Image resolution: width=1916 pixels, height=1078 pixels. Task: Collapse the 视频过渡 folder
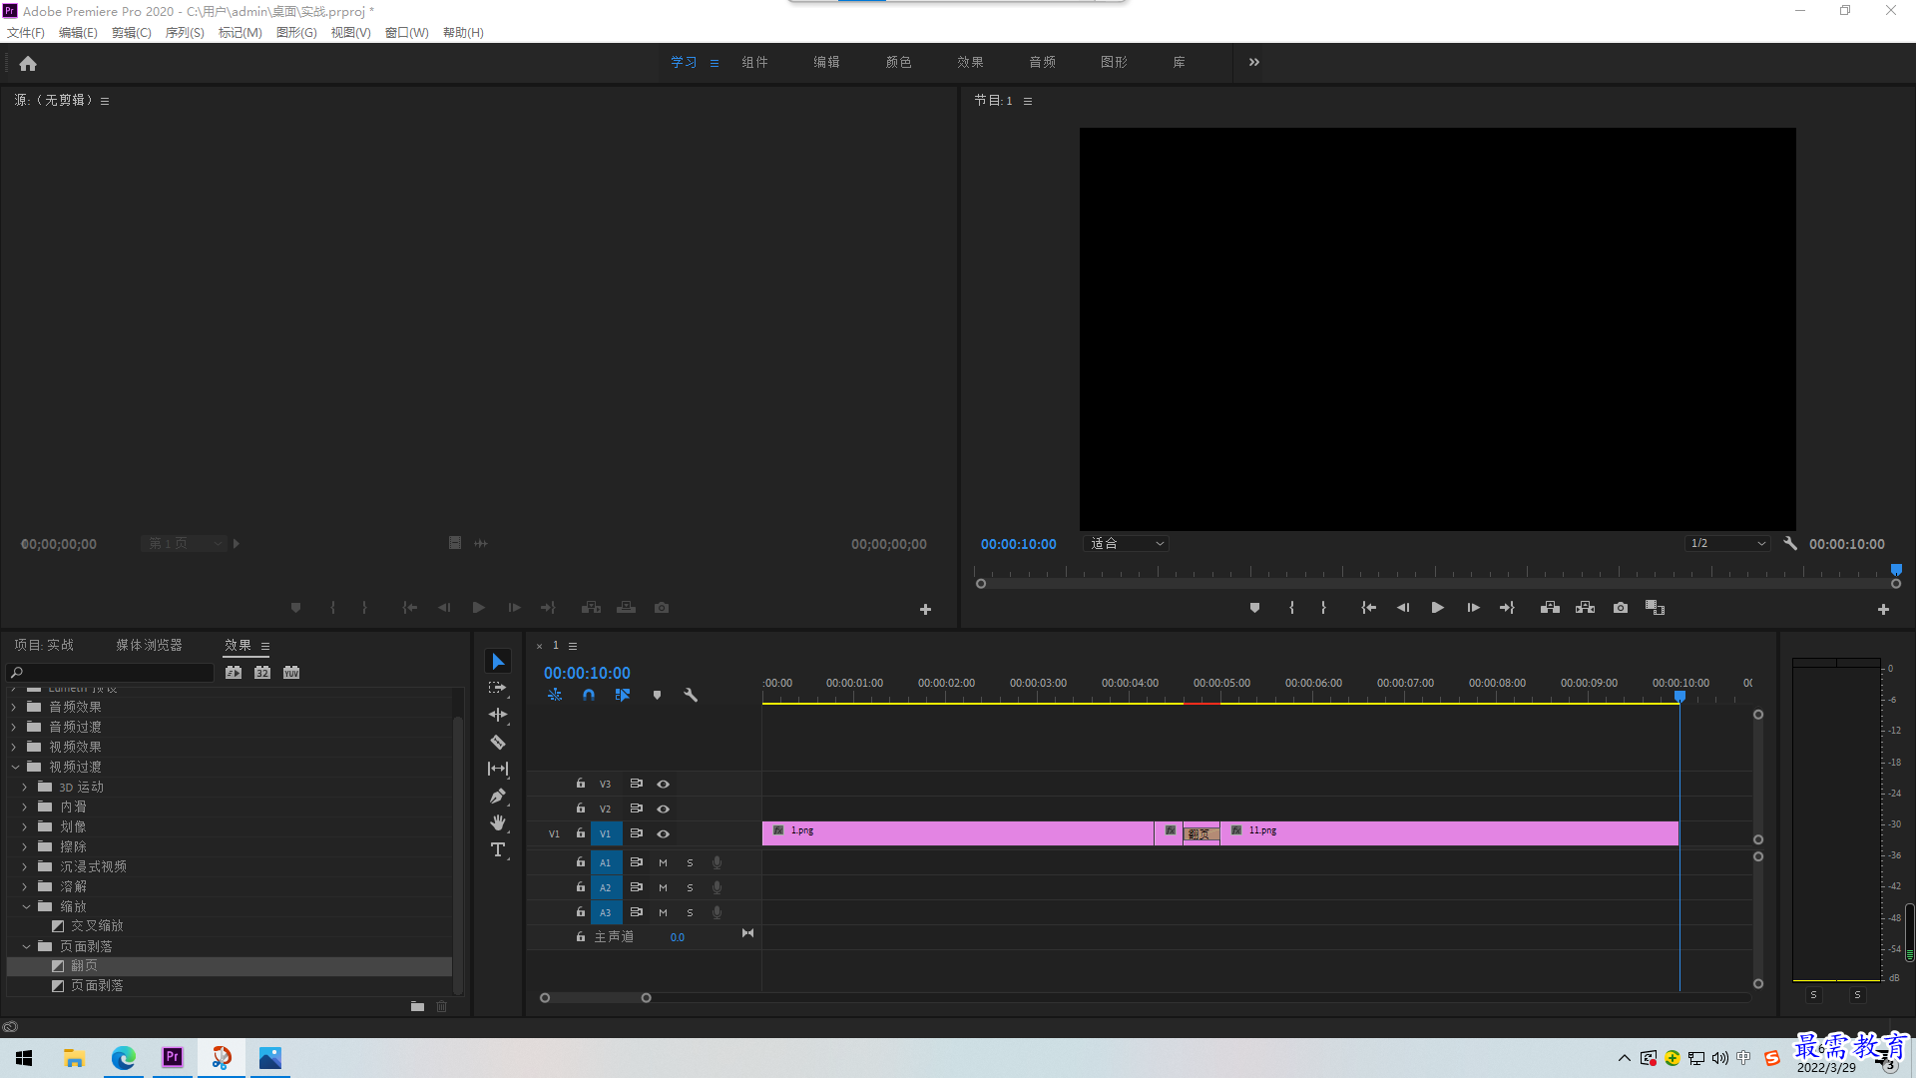[x=15, y=767]
